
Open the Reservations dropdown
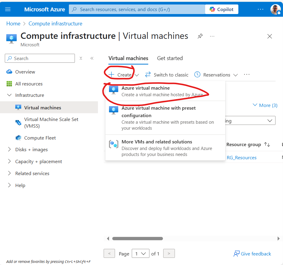(x=216, y=75)
